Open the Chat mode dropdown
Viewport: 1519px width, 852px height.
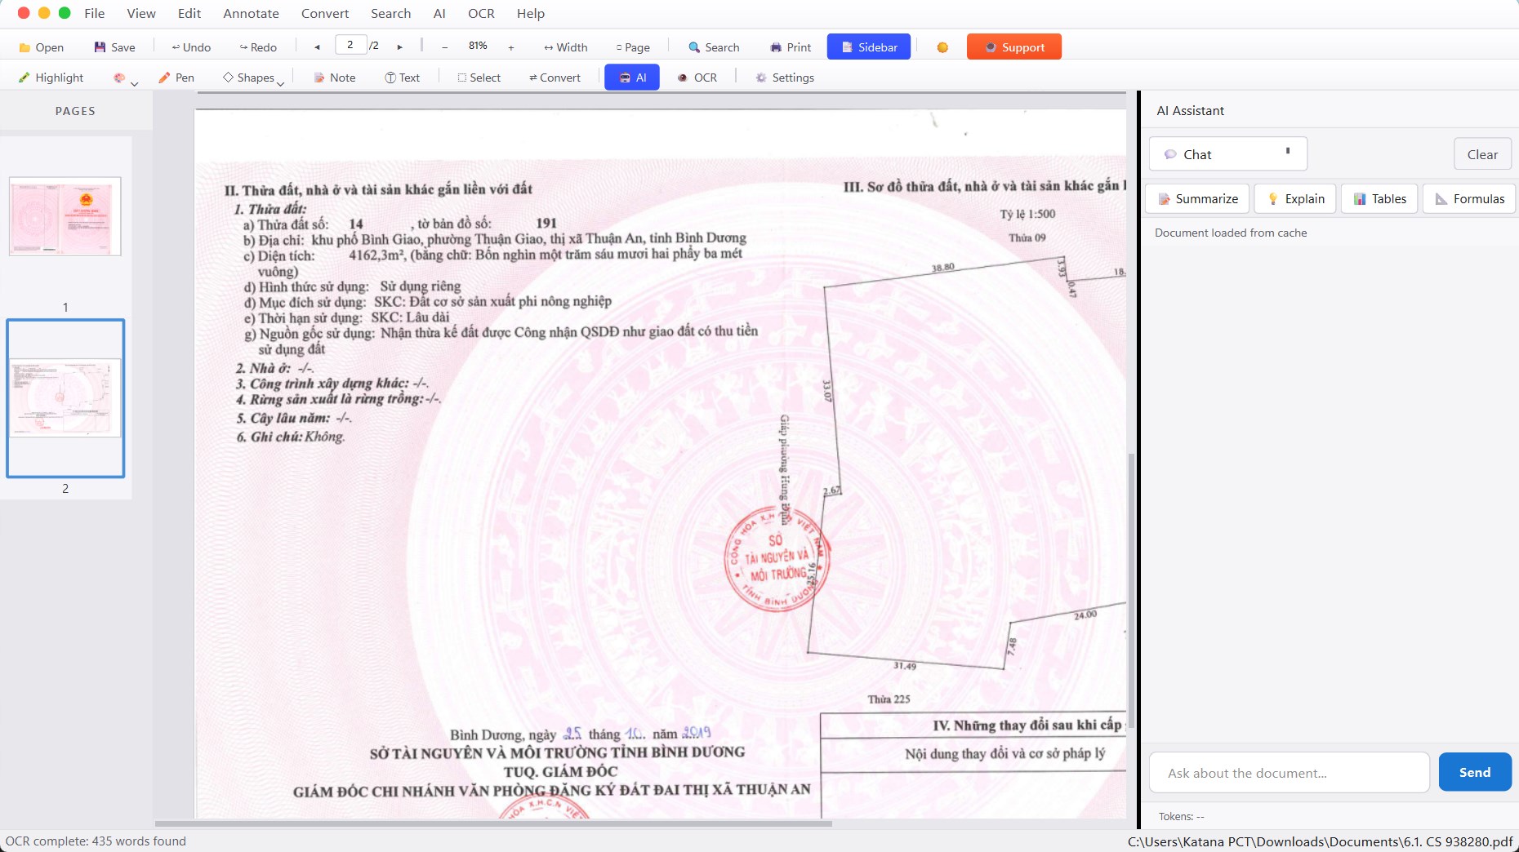click(x=1228, y=154)
